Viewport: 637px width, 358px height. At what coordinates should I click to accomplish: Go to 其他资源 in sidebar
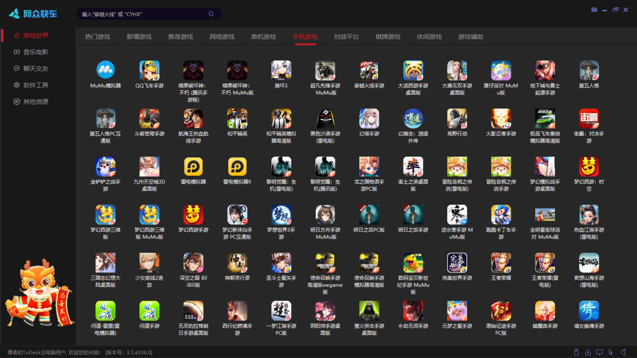tap(35, 102)
